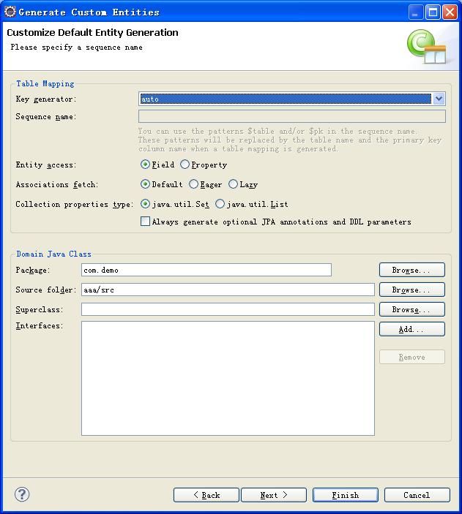462x514 pixels.
Task: Click the 'Key generator:' label
Action: coord(46,99)
